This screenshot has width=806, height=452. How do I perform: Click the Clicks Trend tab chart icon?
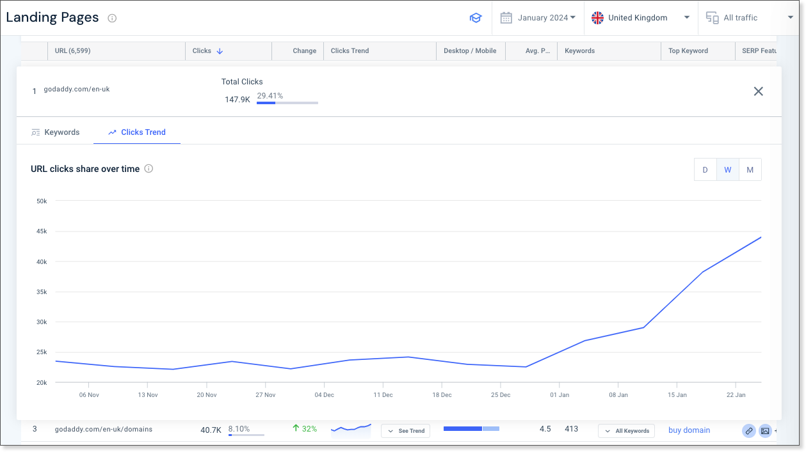(113, 132)
